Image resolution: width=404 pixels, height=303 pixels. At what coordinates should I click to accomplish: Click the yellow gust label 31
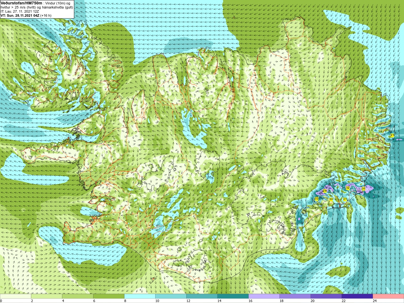[x=316, y=199]
